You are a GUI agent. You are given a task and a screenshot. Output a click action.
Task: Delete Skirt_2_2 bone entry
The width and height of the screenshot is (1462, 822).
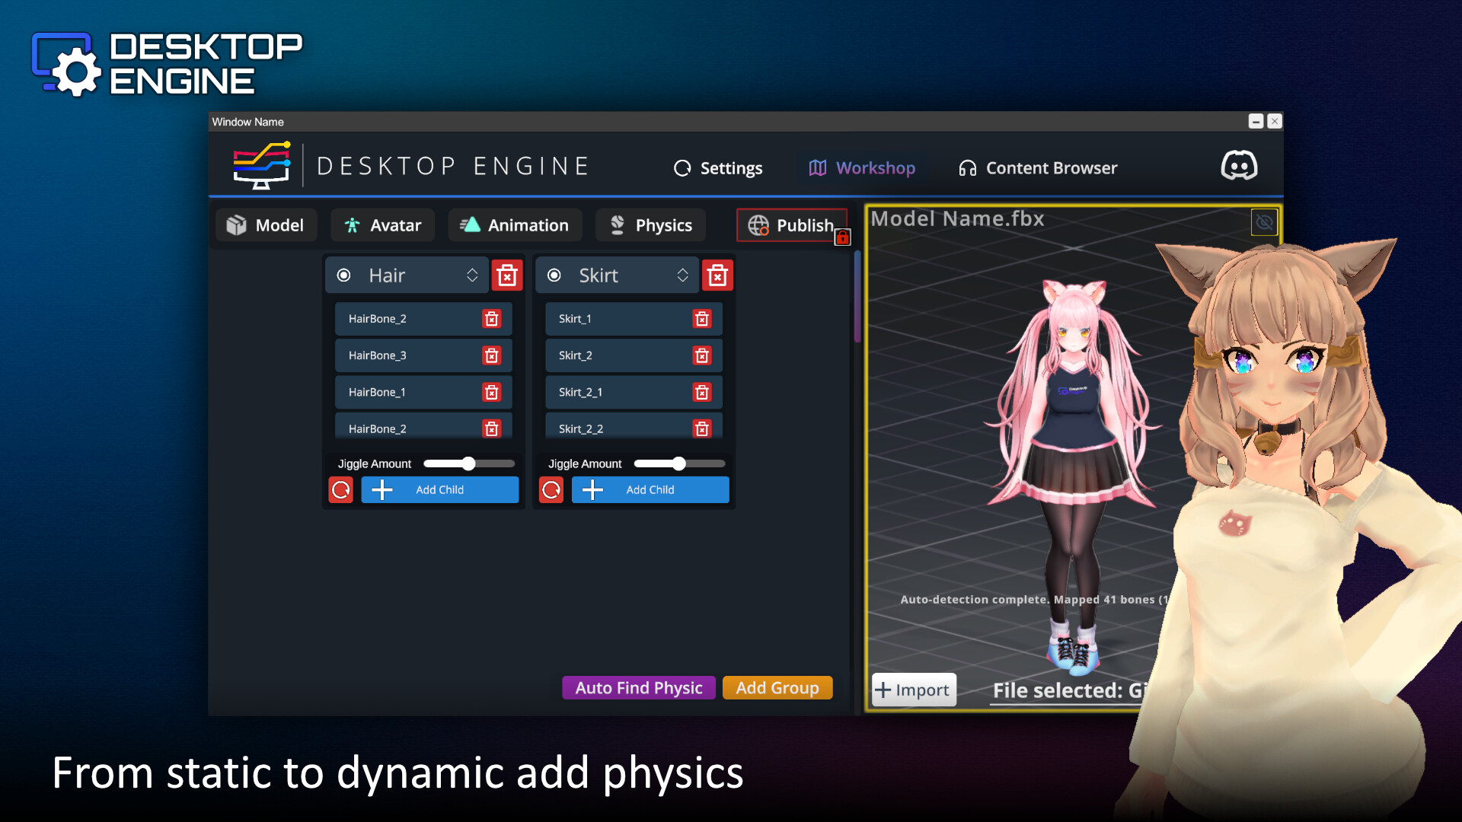(x=702, y=429)
